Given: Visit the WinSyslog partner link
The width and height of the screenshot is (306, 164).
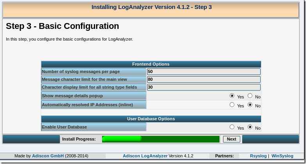Looking at the screenshot, I should pyautogui.click(x=282, y=156).
